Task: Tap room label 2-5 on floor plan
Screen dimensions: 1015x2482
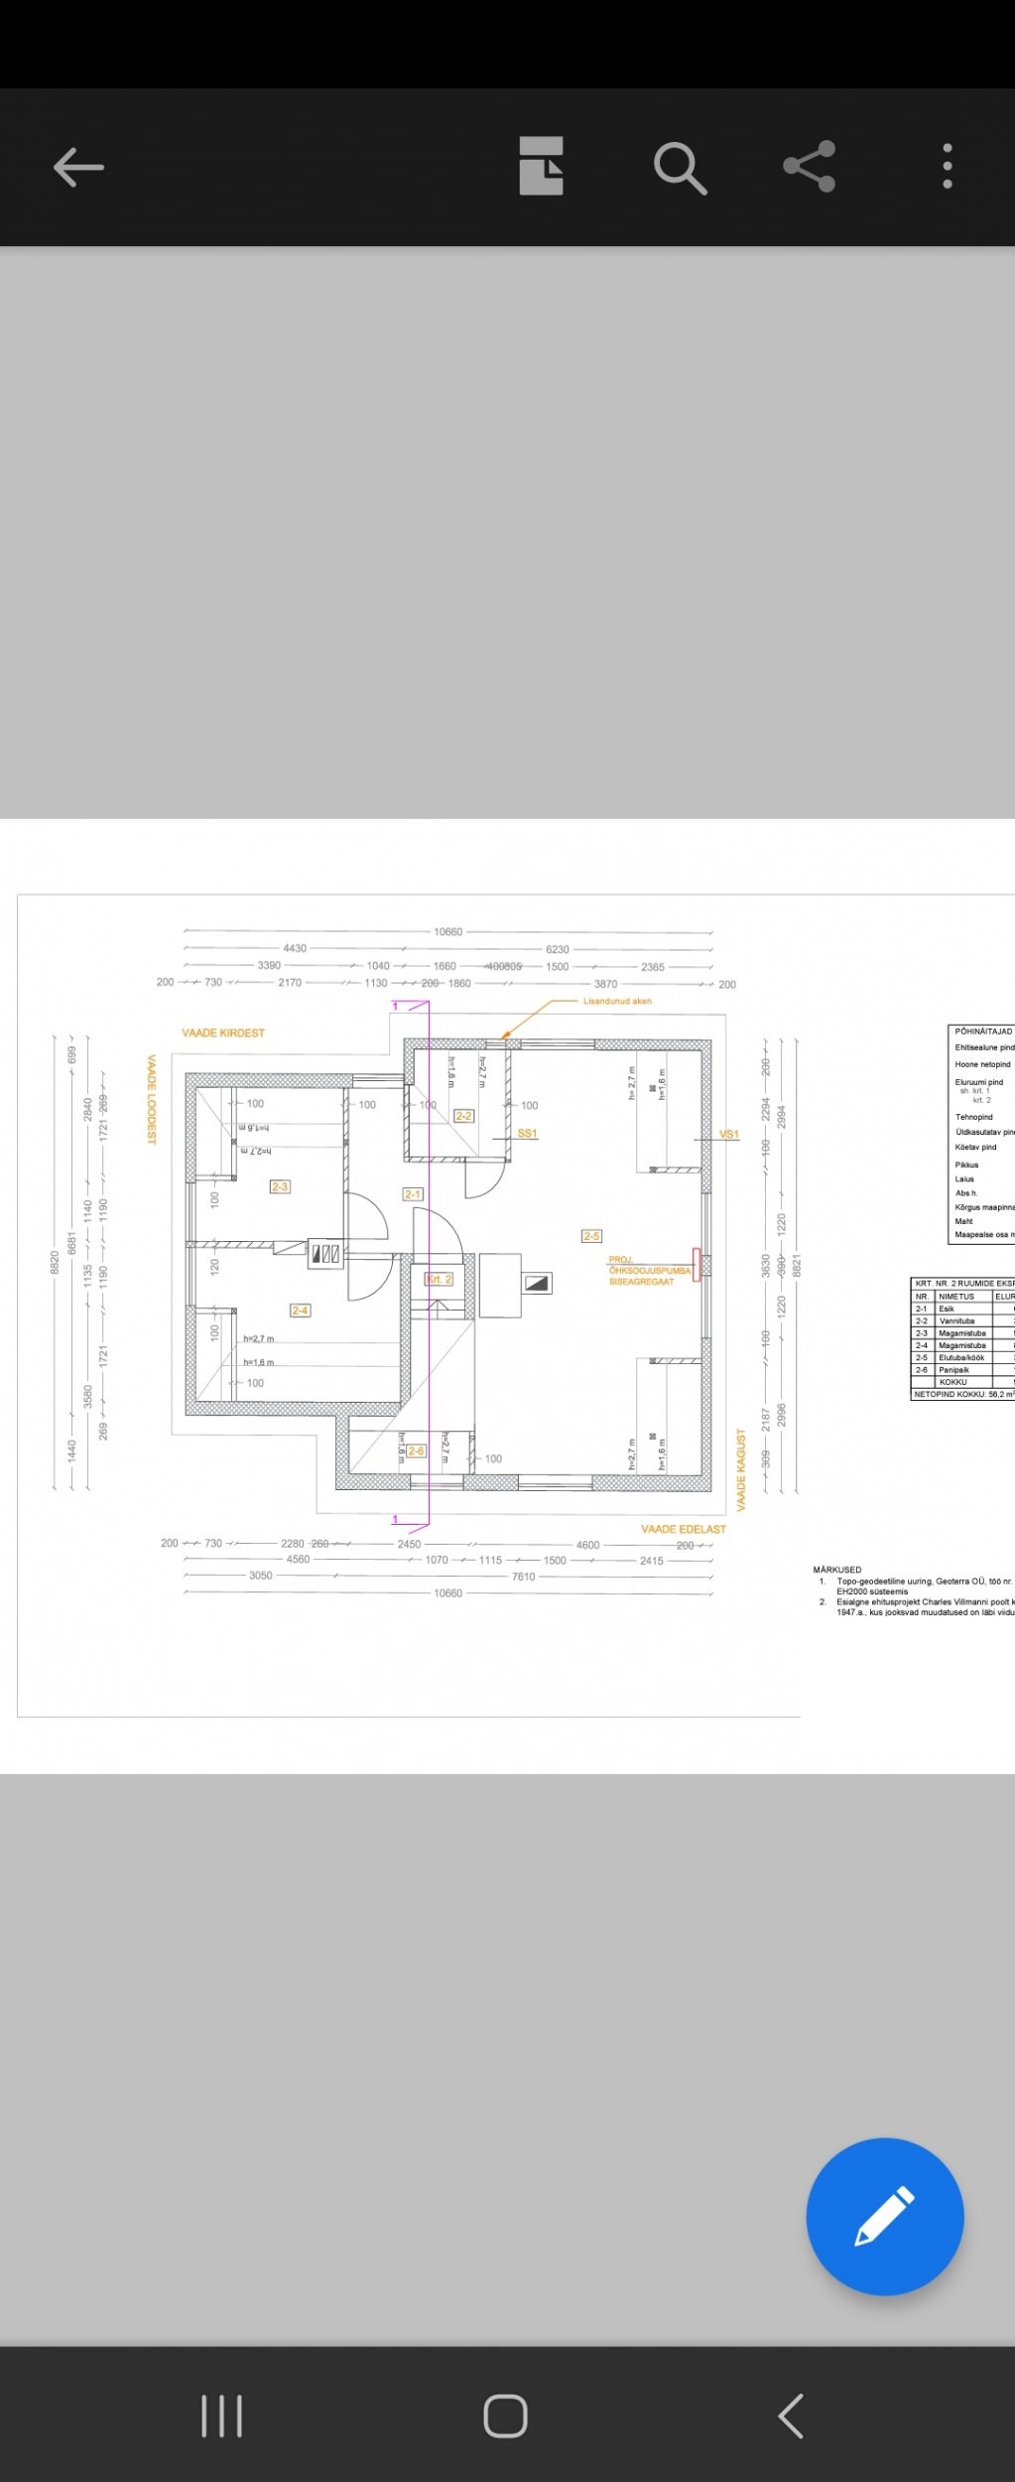Action: click(591, 1236)
